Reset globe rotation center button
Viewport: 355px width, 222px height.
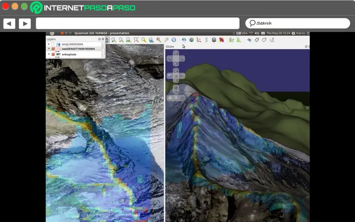point(176,76)
